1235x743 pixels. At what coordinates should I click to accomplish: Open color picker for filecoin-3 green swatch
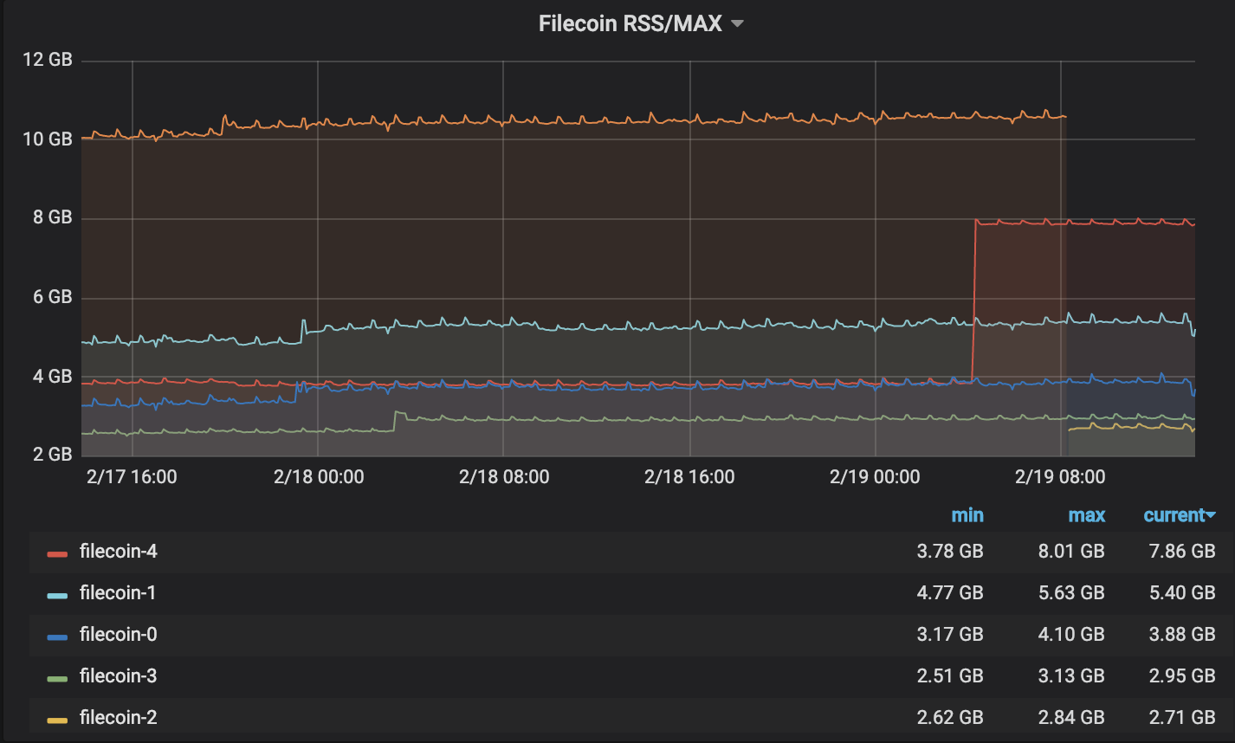click(57, 679)
